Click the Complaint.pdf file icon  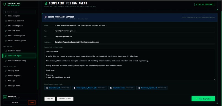point(47,88)
